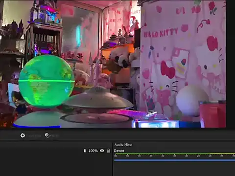Image resolution: width=235 pixels, height=176 pixels.
Task: Click the Device audio label
Action: click(119, 151)
